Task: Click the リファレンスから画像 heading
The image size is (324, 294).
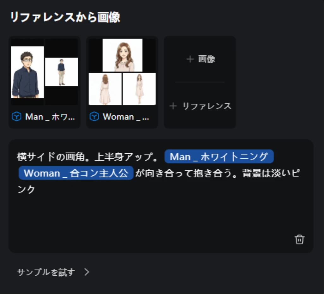Action: tap(65, 17)
